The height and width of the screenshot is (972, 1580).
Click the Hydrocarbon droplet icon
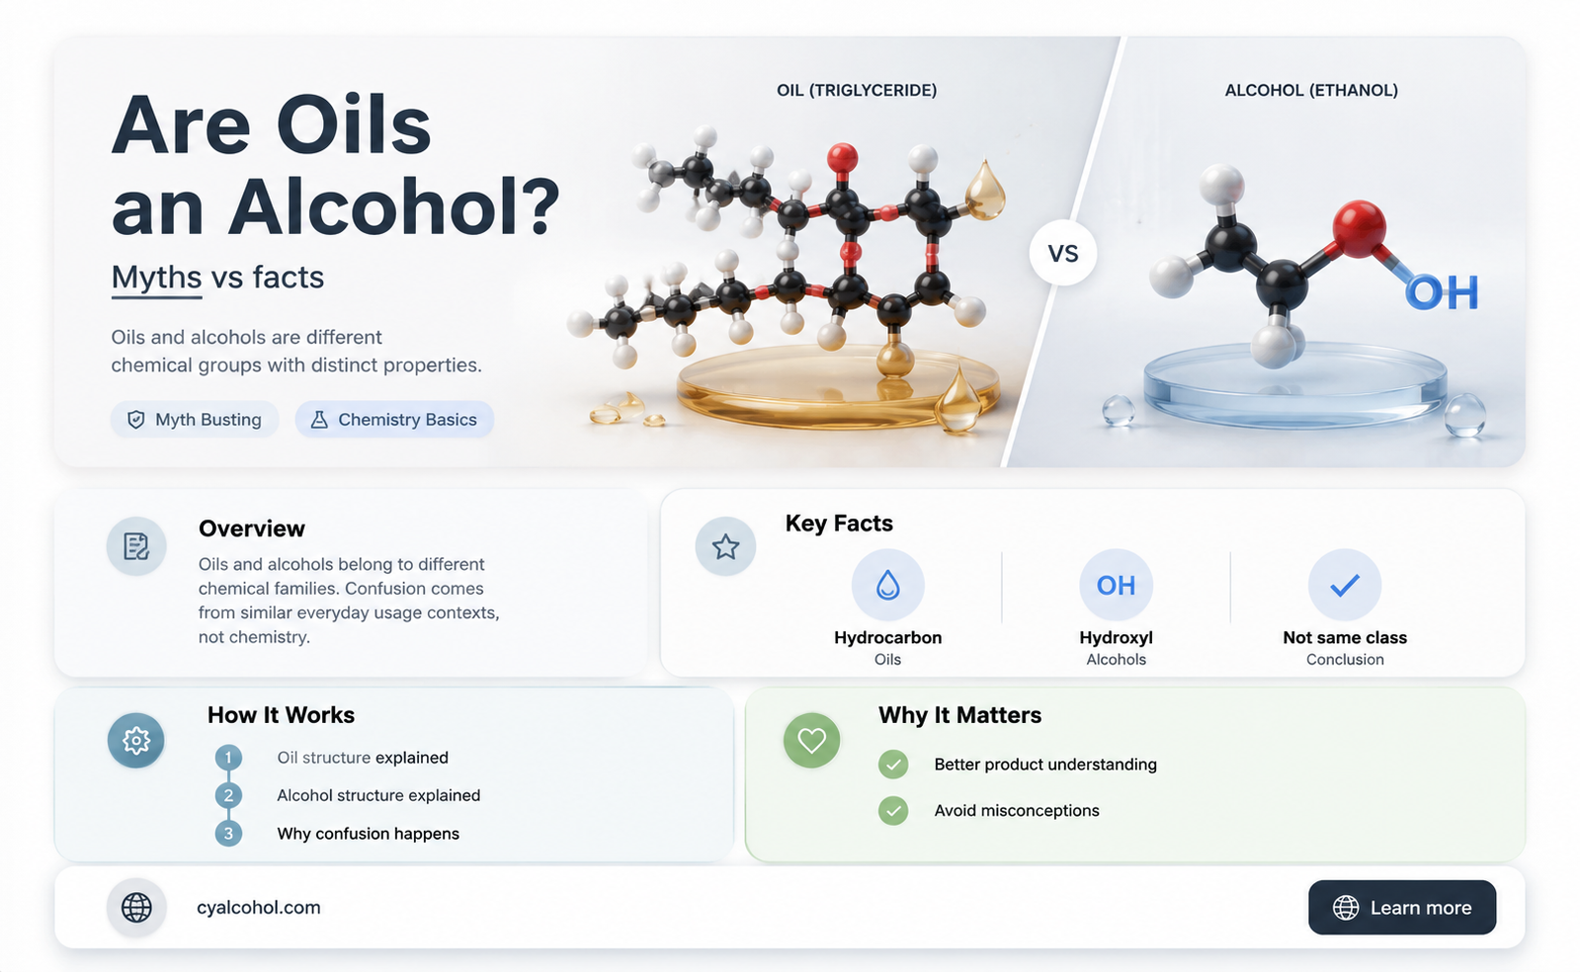pos(887,586)
